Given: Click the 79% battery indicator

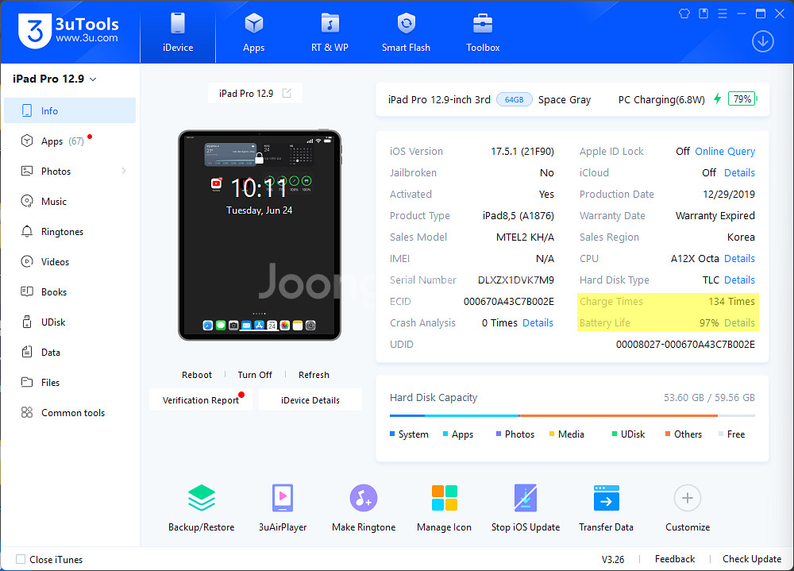Looking at the screenshot, I should point(742,98).
